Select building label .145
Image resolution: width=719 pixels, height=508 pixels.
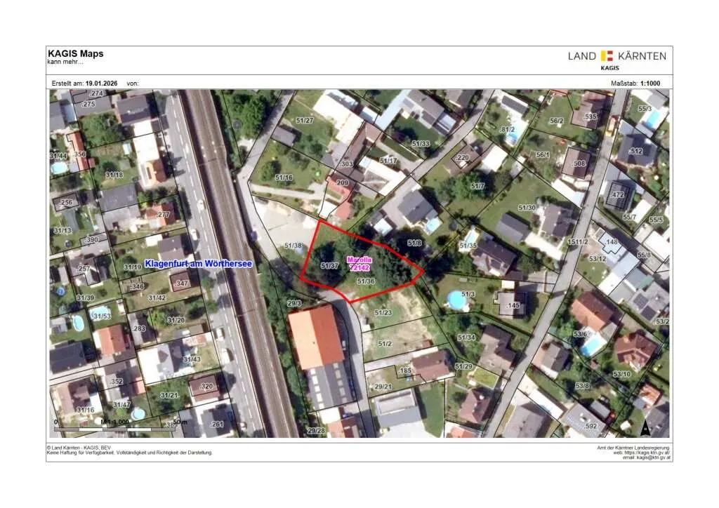pyautogui.click(x=513, y=305)
